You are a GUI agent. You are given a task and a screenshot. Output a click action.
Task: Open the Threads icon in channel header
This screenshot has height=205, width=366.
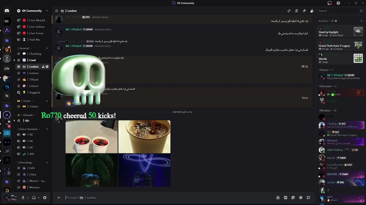(289, 11)
